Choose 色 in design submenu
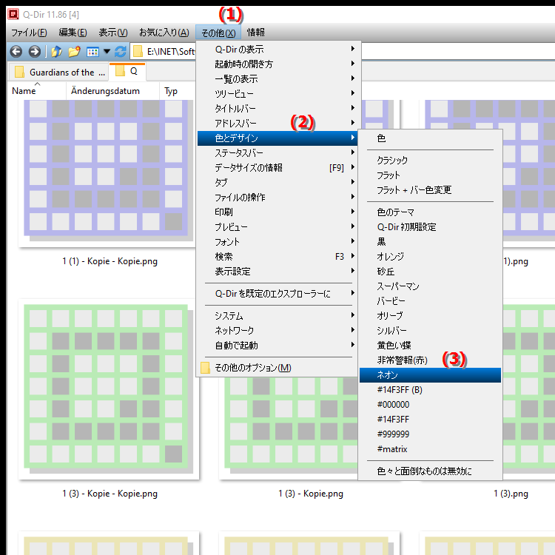Viewport: 555px width, 555px height. [430, 138]
